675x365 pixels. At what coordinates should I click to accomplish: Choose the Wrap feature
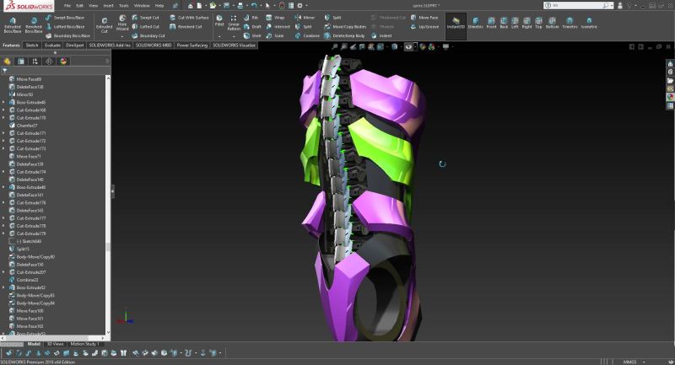276,18
